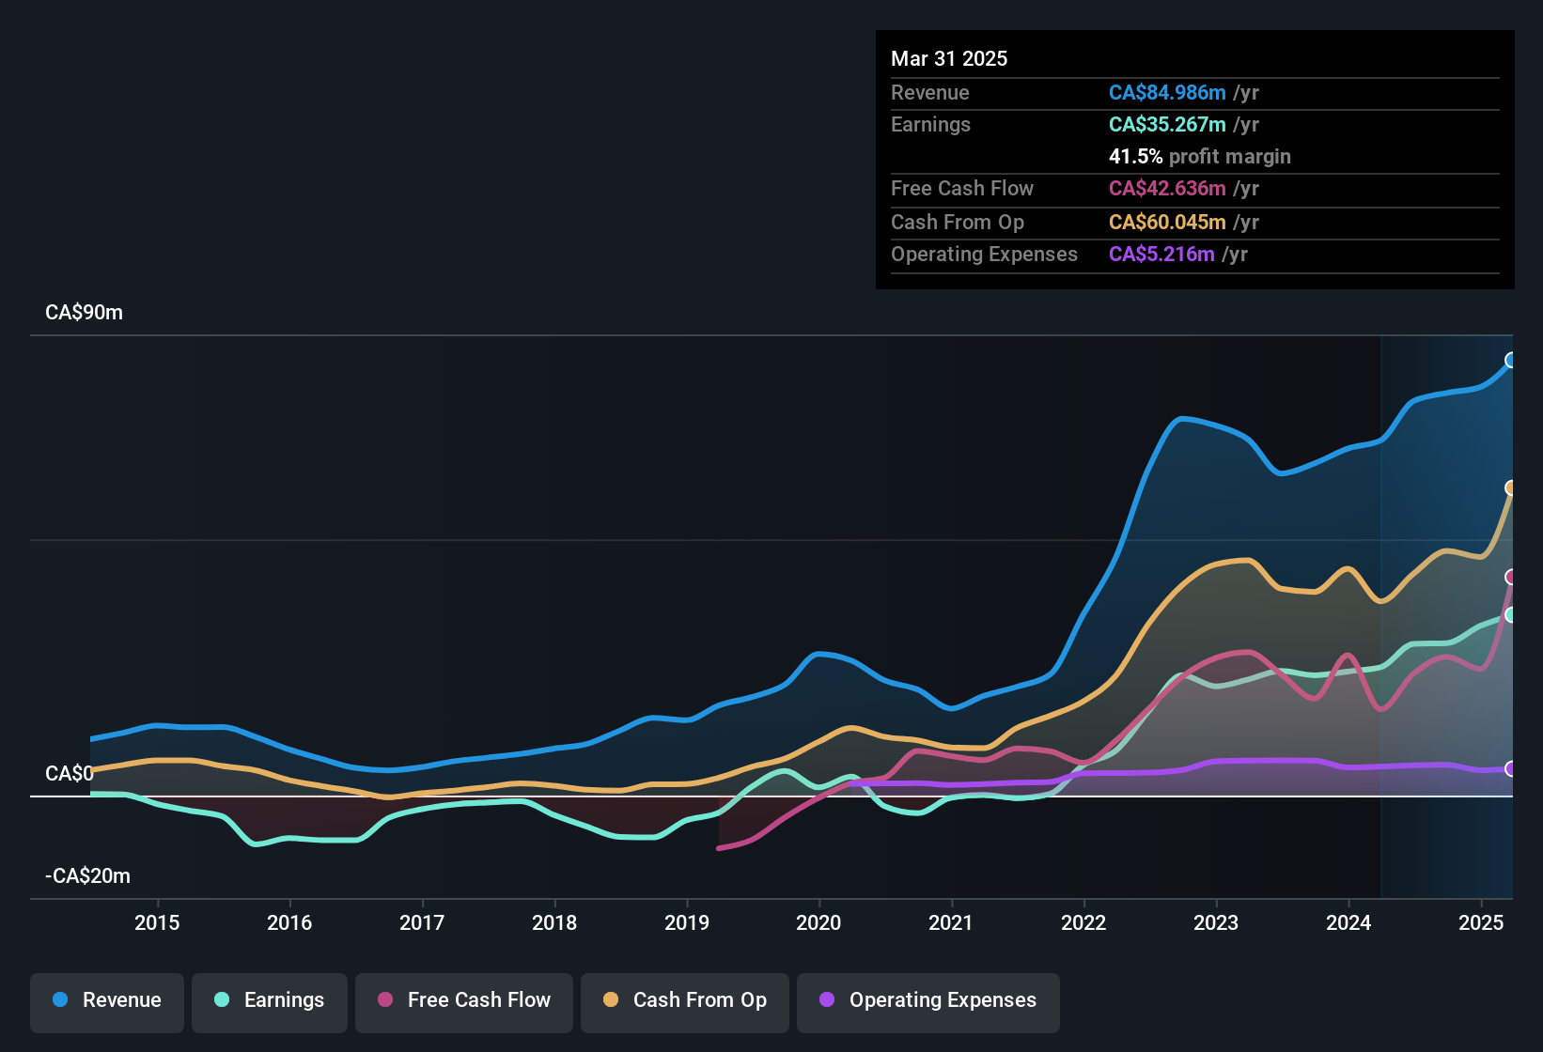
Task: Select the teal Earnings legend dot
Action: (222, 1000)
